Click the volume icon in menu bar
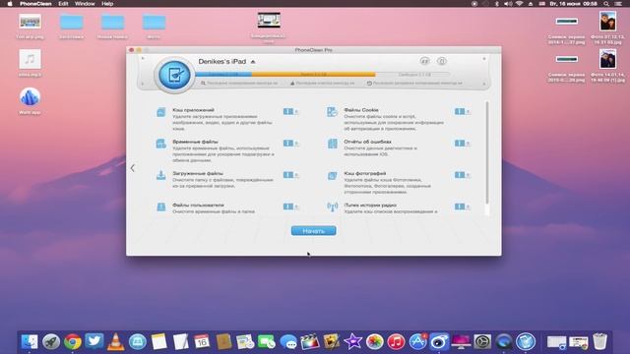Image resolution: width=630 pixels, height=354 pixels. (x=508, y=4)
